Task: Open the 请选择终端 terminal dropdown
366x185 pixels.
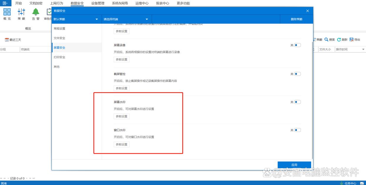Action: point(126,19)
